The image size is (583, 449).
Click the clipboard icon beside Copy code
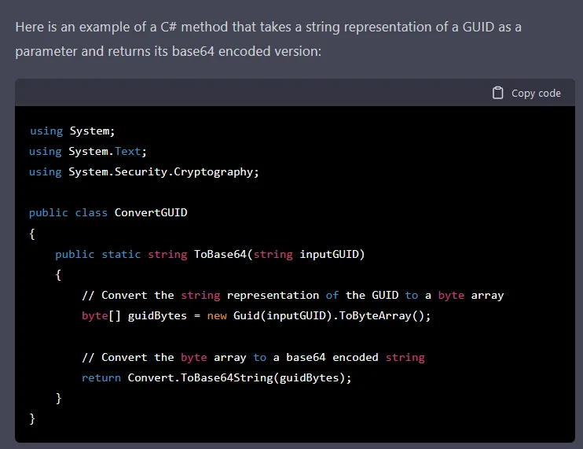497,93
